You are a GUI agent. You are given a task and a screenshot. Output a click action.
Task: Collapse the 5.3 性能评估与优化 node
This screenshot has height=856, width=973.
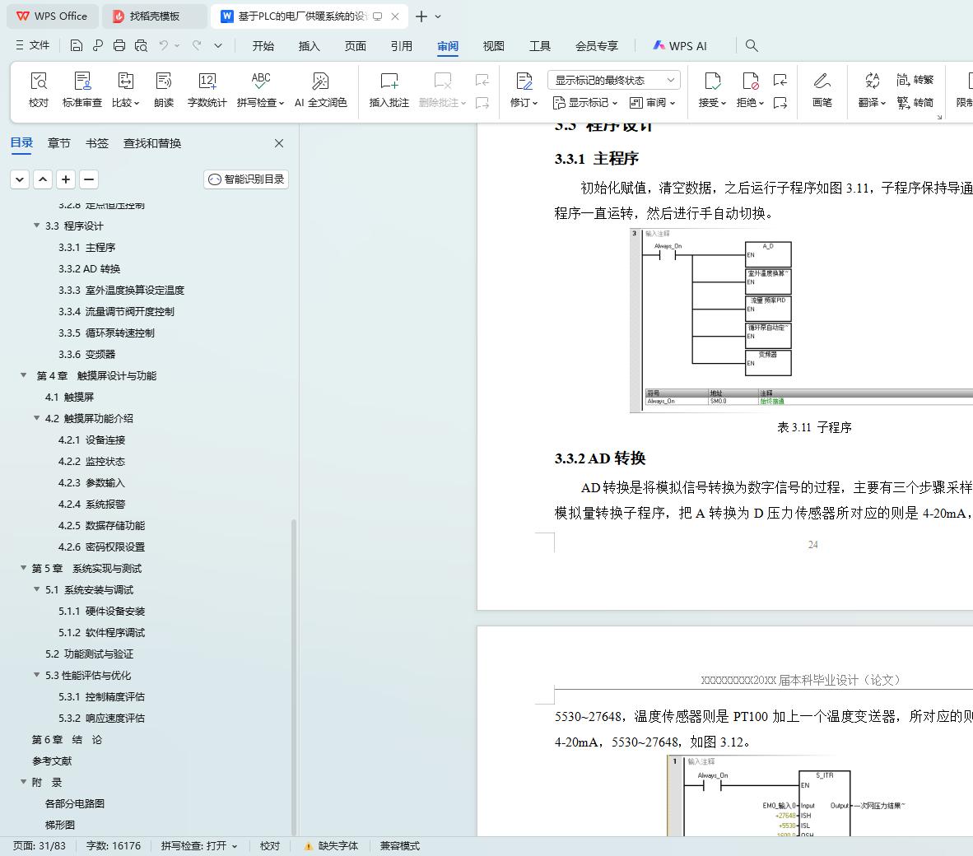click(x=36, y=675)
